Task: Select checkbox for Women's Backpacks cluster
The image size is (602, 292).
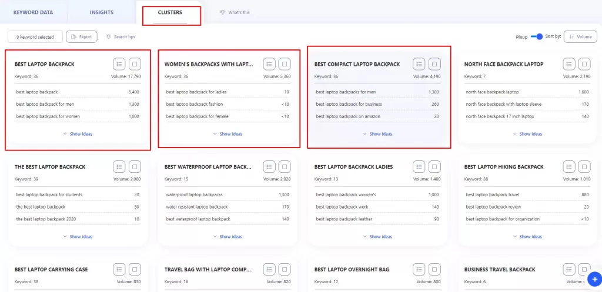Action: [285, 64]
